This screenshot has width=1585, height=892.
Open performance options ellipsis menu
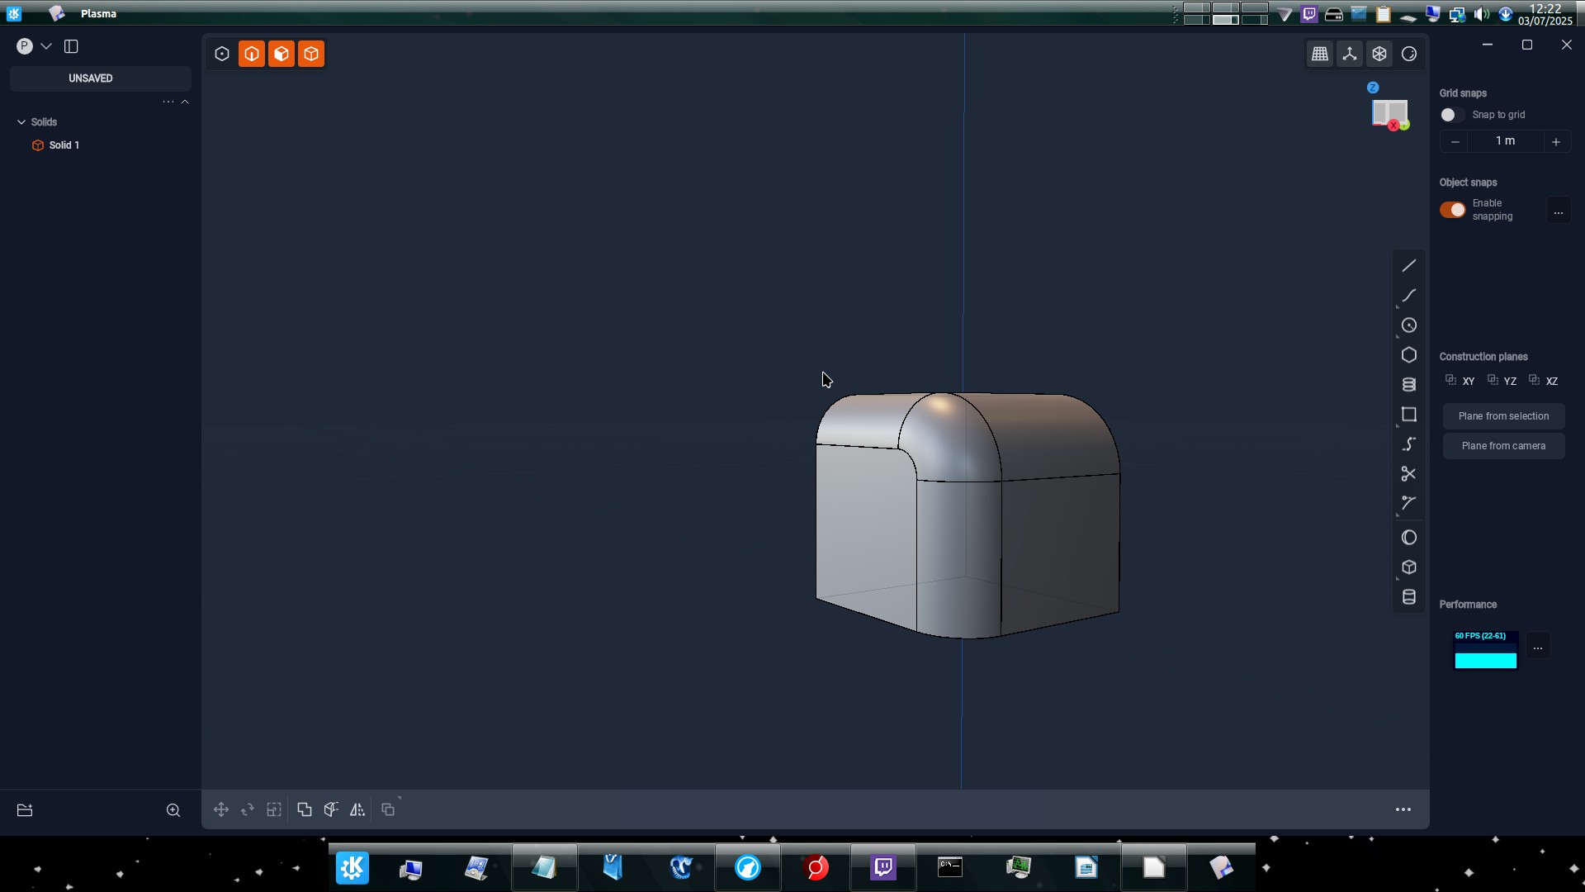(x=1538, y=646)
